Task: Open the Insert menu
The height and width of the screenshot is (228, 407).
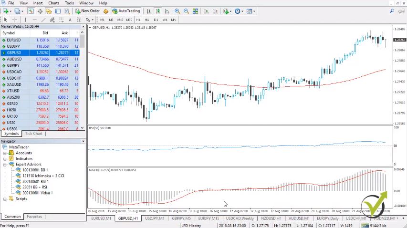Action: 38,3
